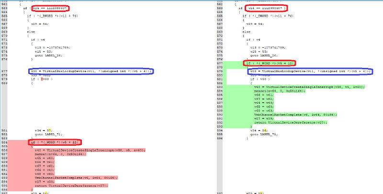Click 'v66 = v61;' in right pane
Screen dimensions: 383x194
264,95
